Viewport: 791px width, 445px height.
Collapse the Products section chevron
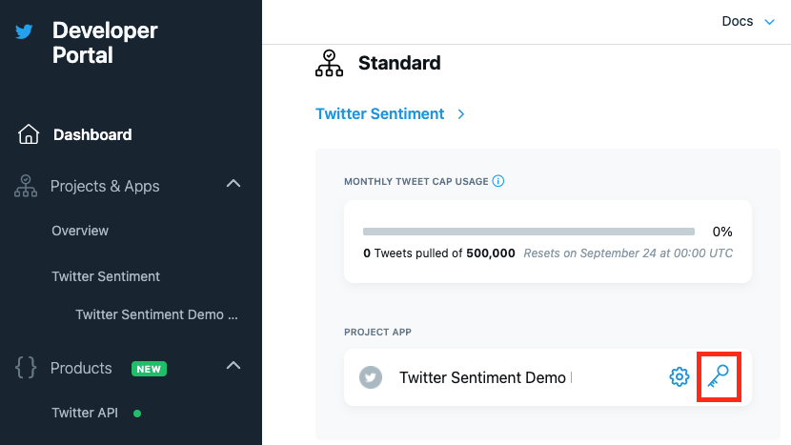click(233, 365)
